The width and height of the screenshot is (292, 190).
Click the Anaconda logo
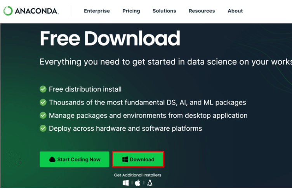click(x=31, y=11)
